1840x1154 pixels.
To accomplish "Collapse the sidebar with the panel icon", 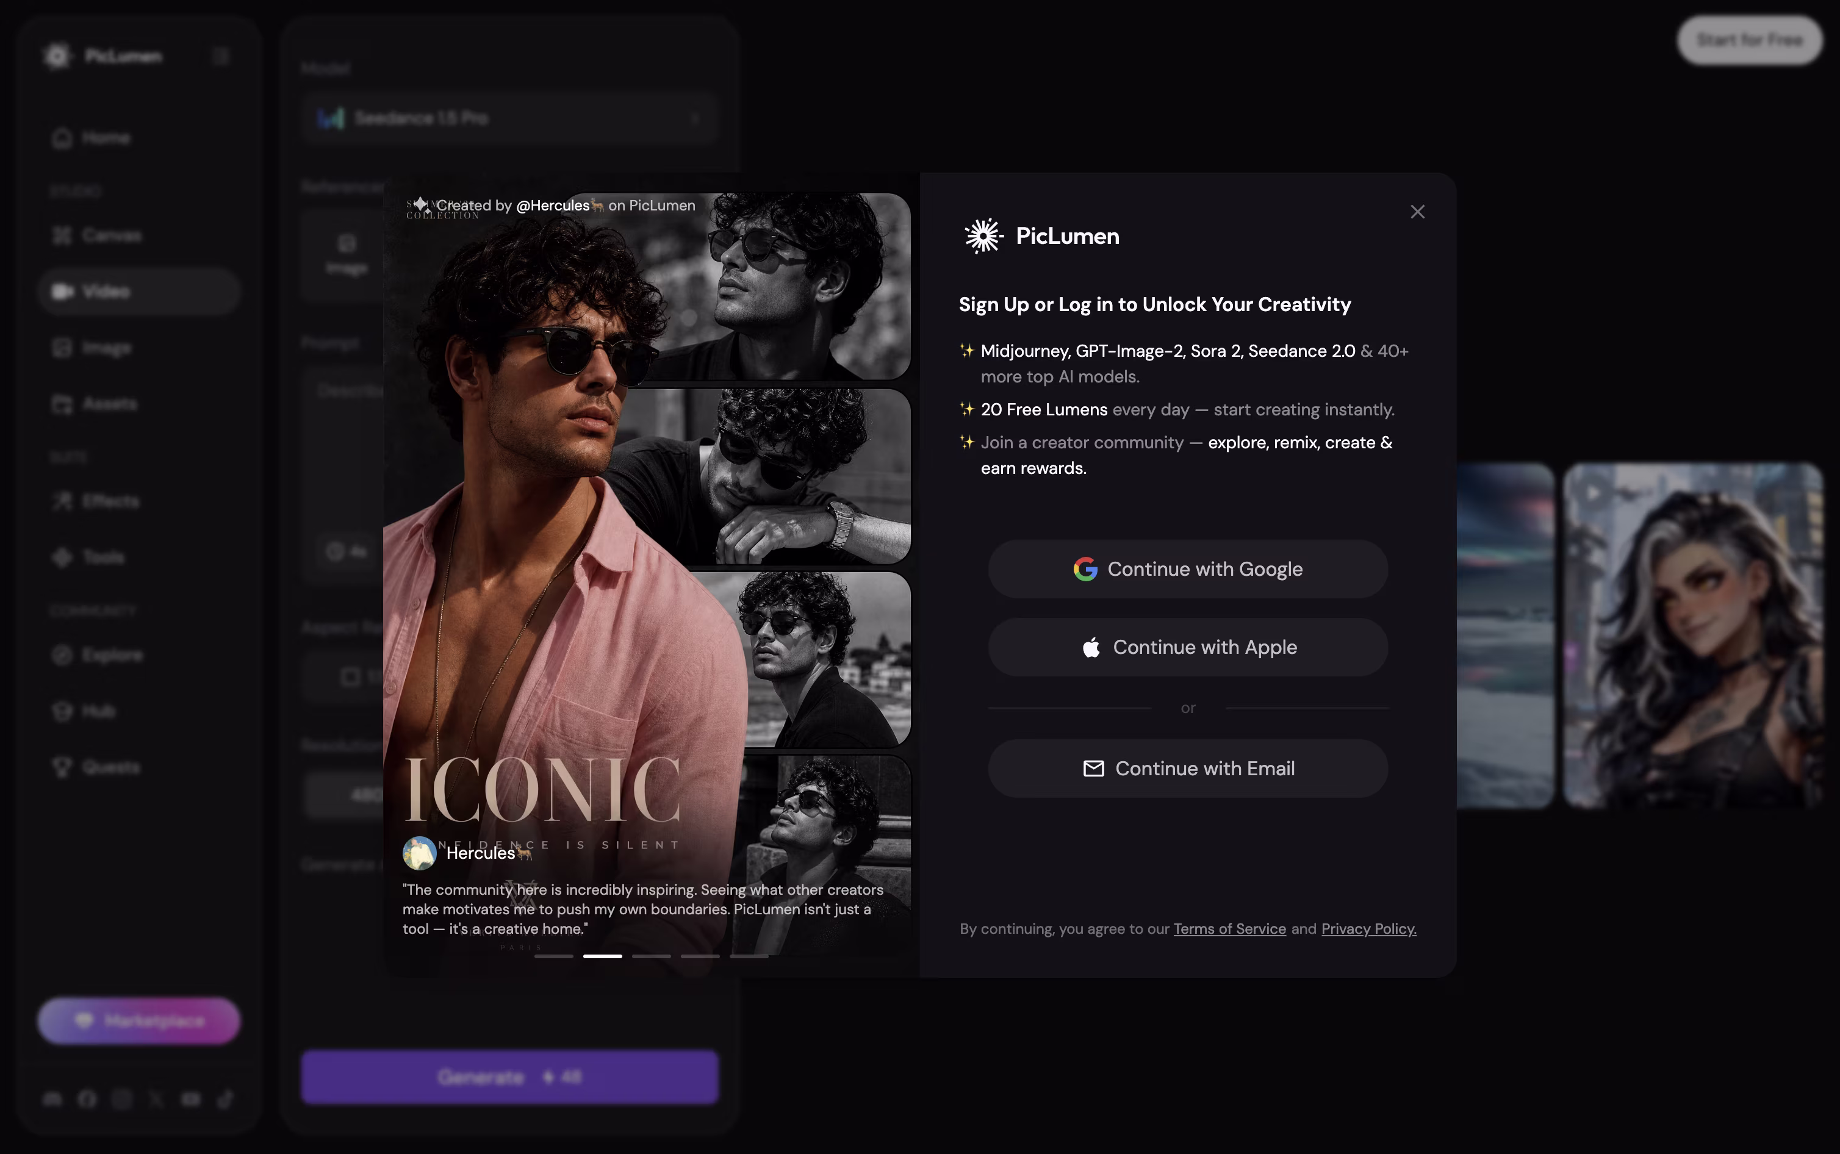I will click(221, 56).
